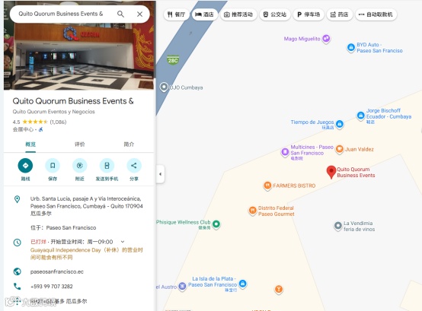Toggle the parking filter chip

pos(309,14)
